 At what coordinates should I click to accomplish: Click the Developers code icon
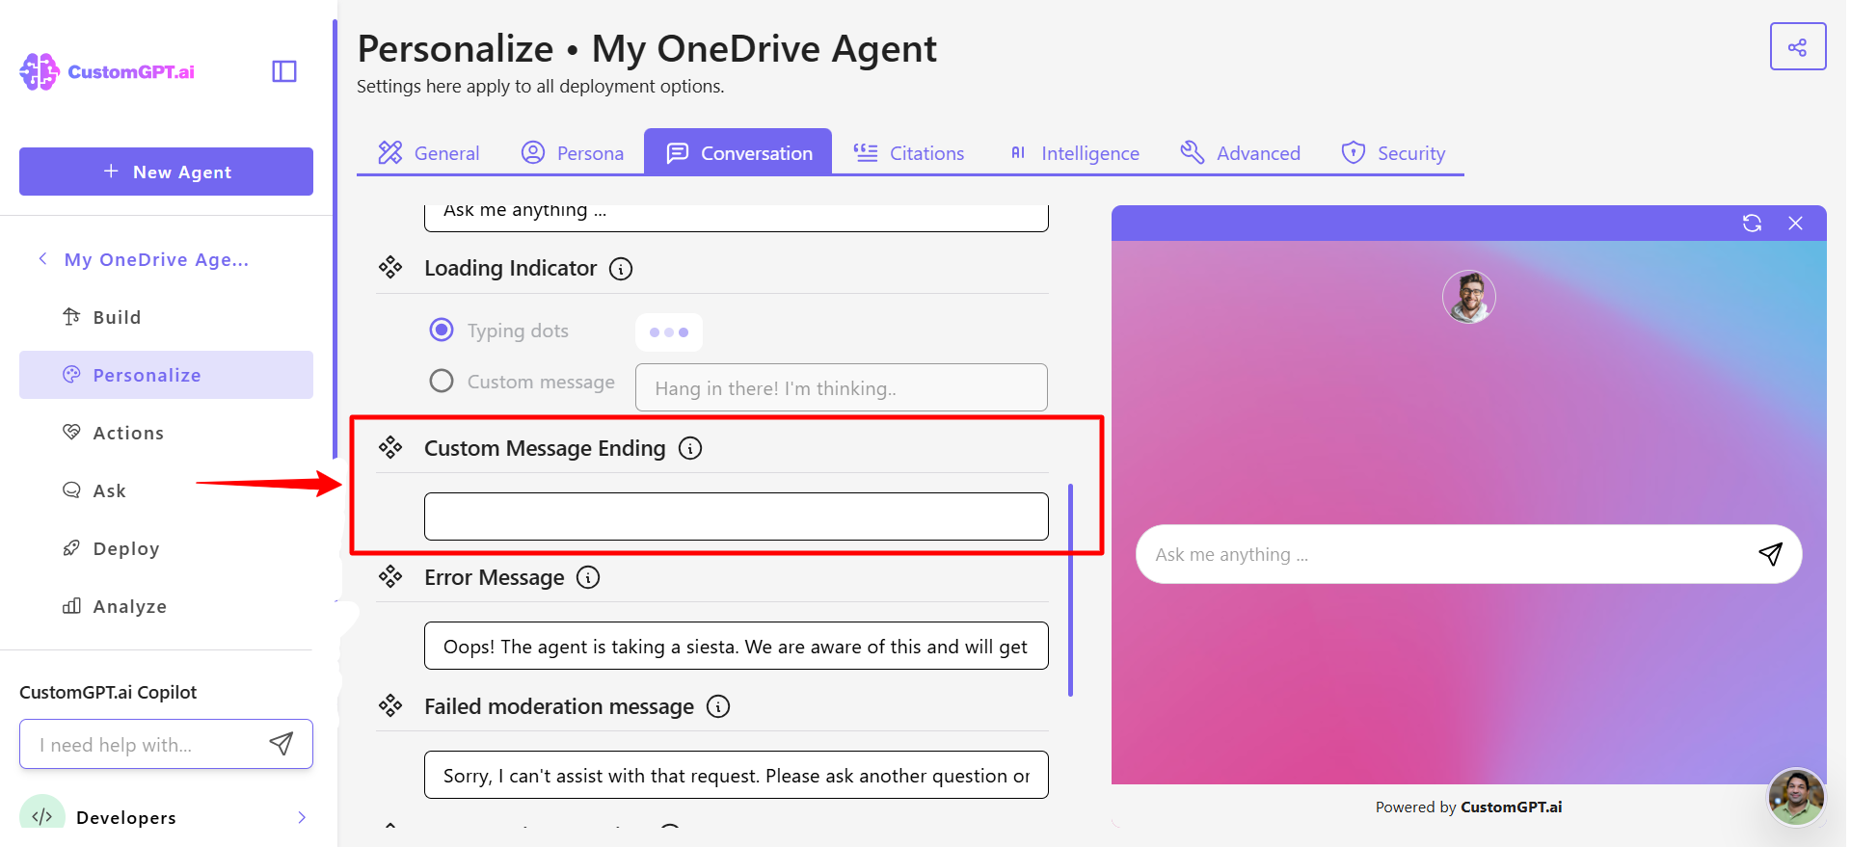(x=42, y=814)
